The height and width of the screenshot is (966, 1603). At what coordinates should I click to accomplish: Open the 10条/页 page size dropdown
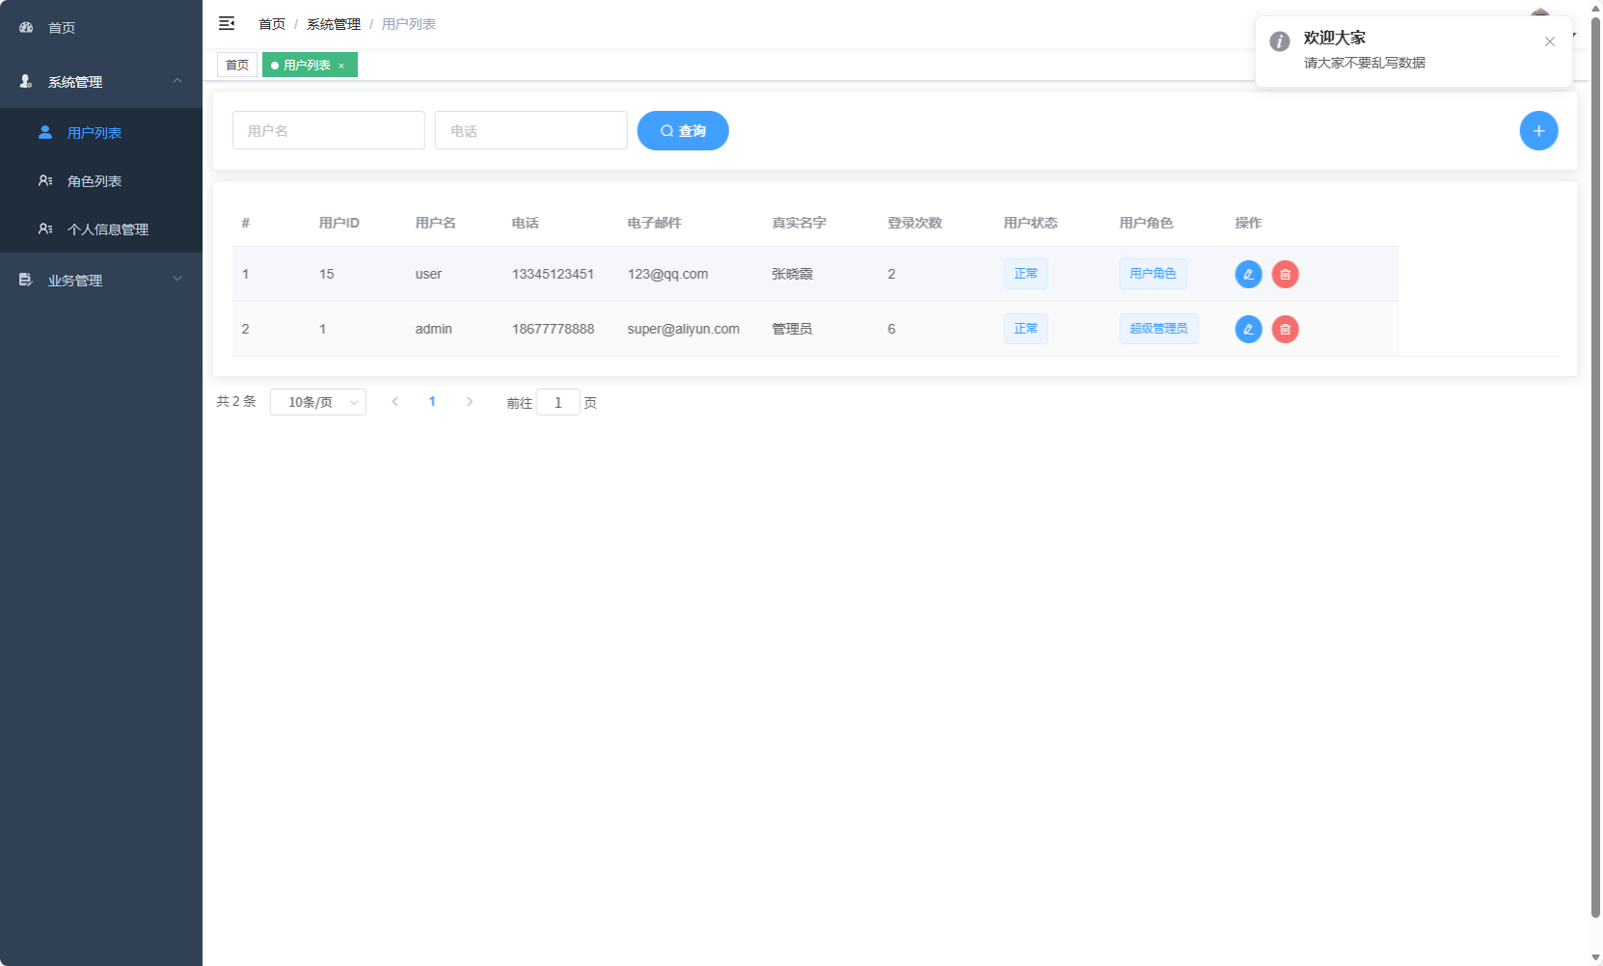pos(317,402)
